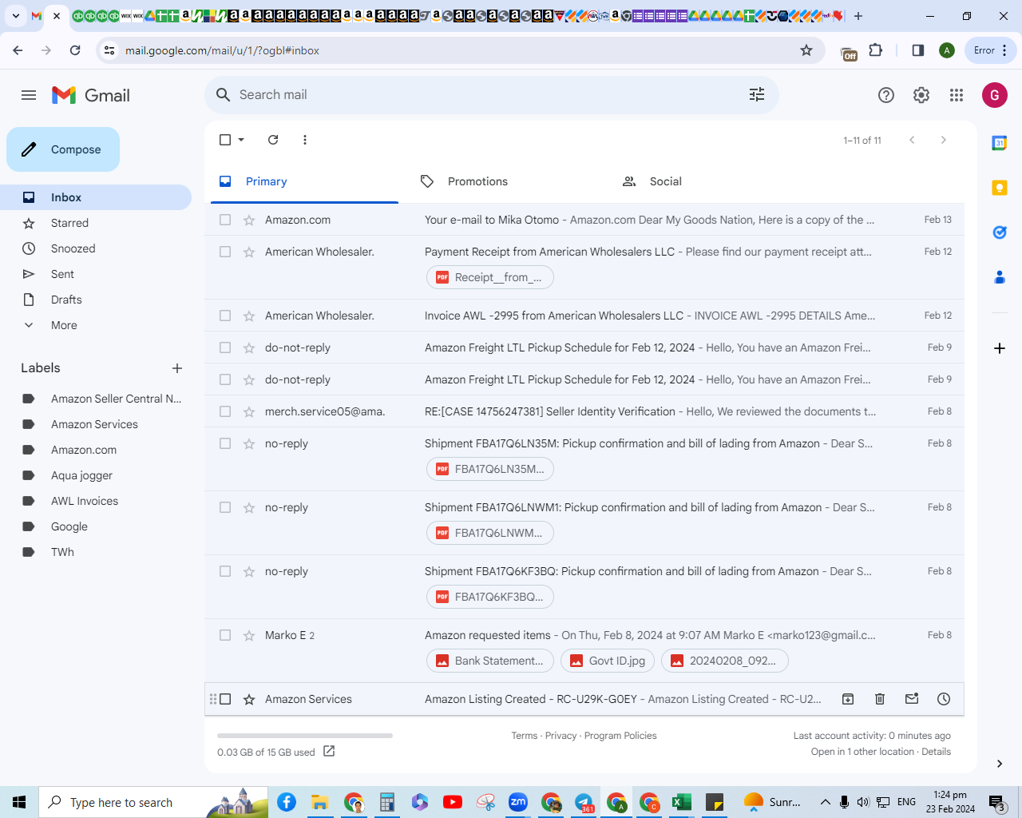Snooze the Amazon Listing Created email
The height and width of the screenshot is (818, 1022).
944,699
